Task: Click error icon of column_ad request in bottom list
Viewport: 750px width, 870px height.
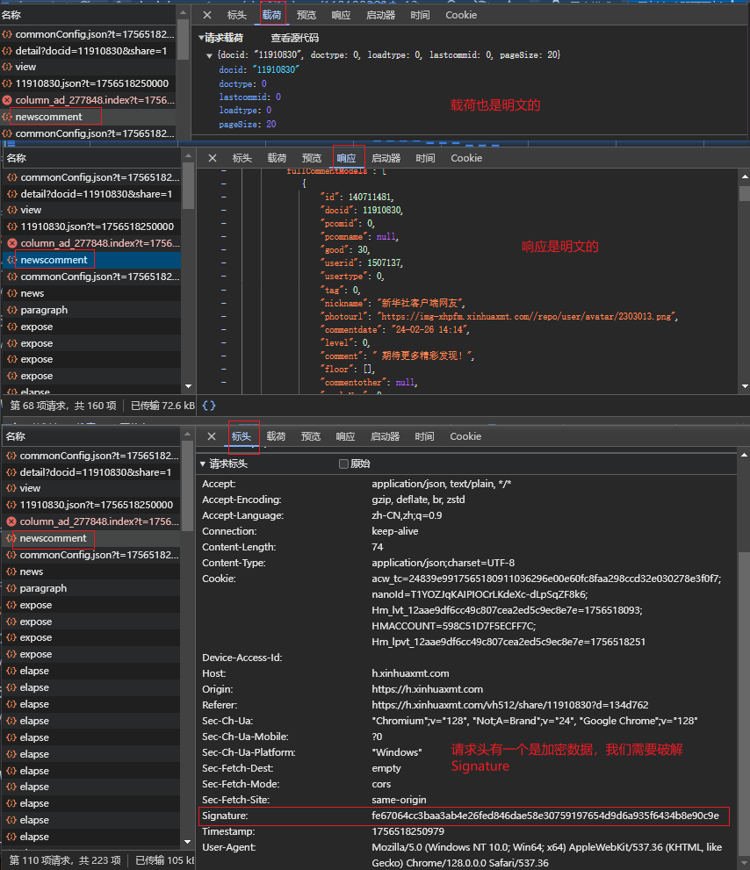Action: point(11,521)
